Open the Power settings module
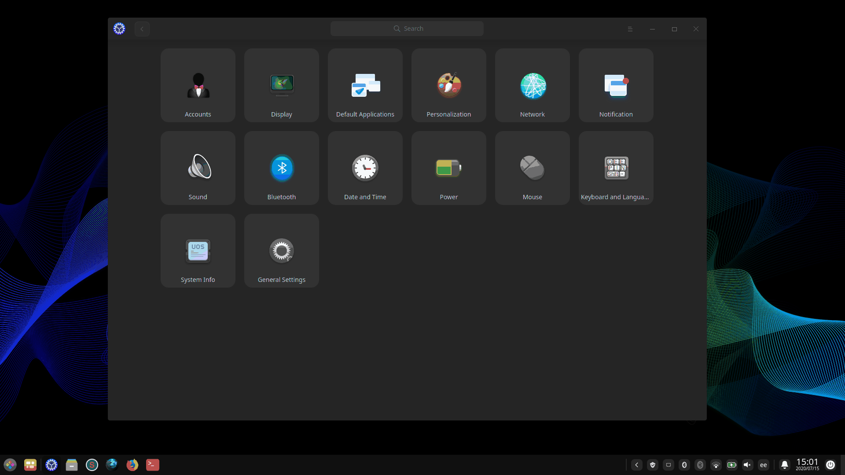The height and width of the screenshot is (475, 845). 449,168
